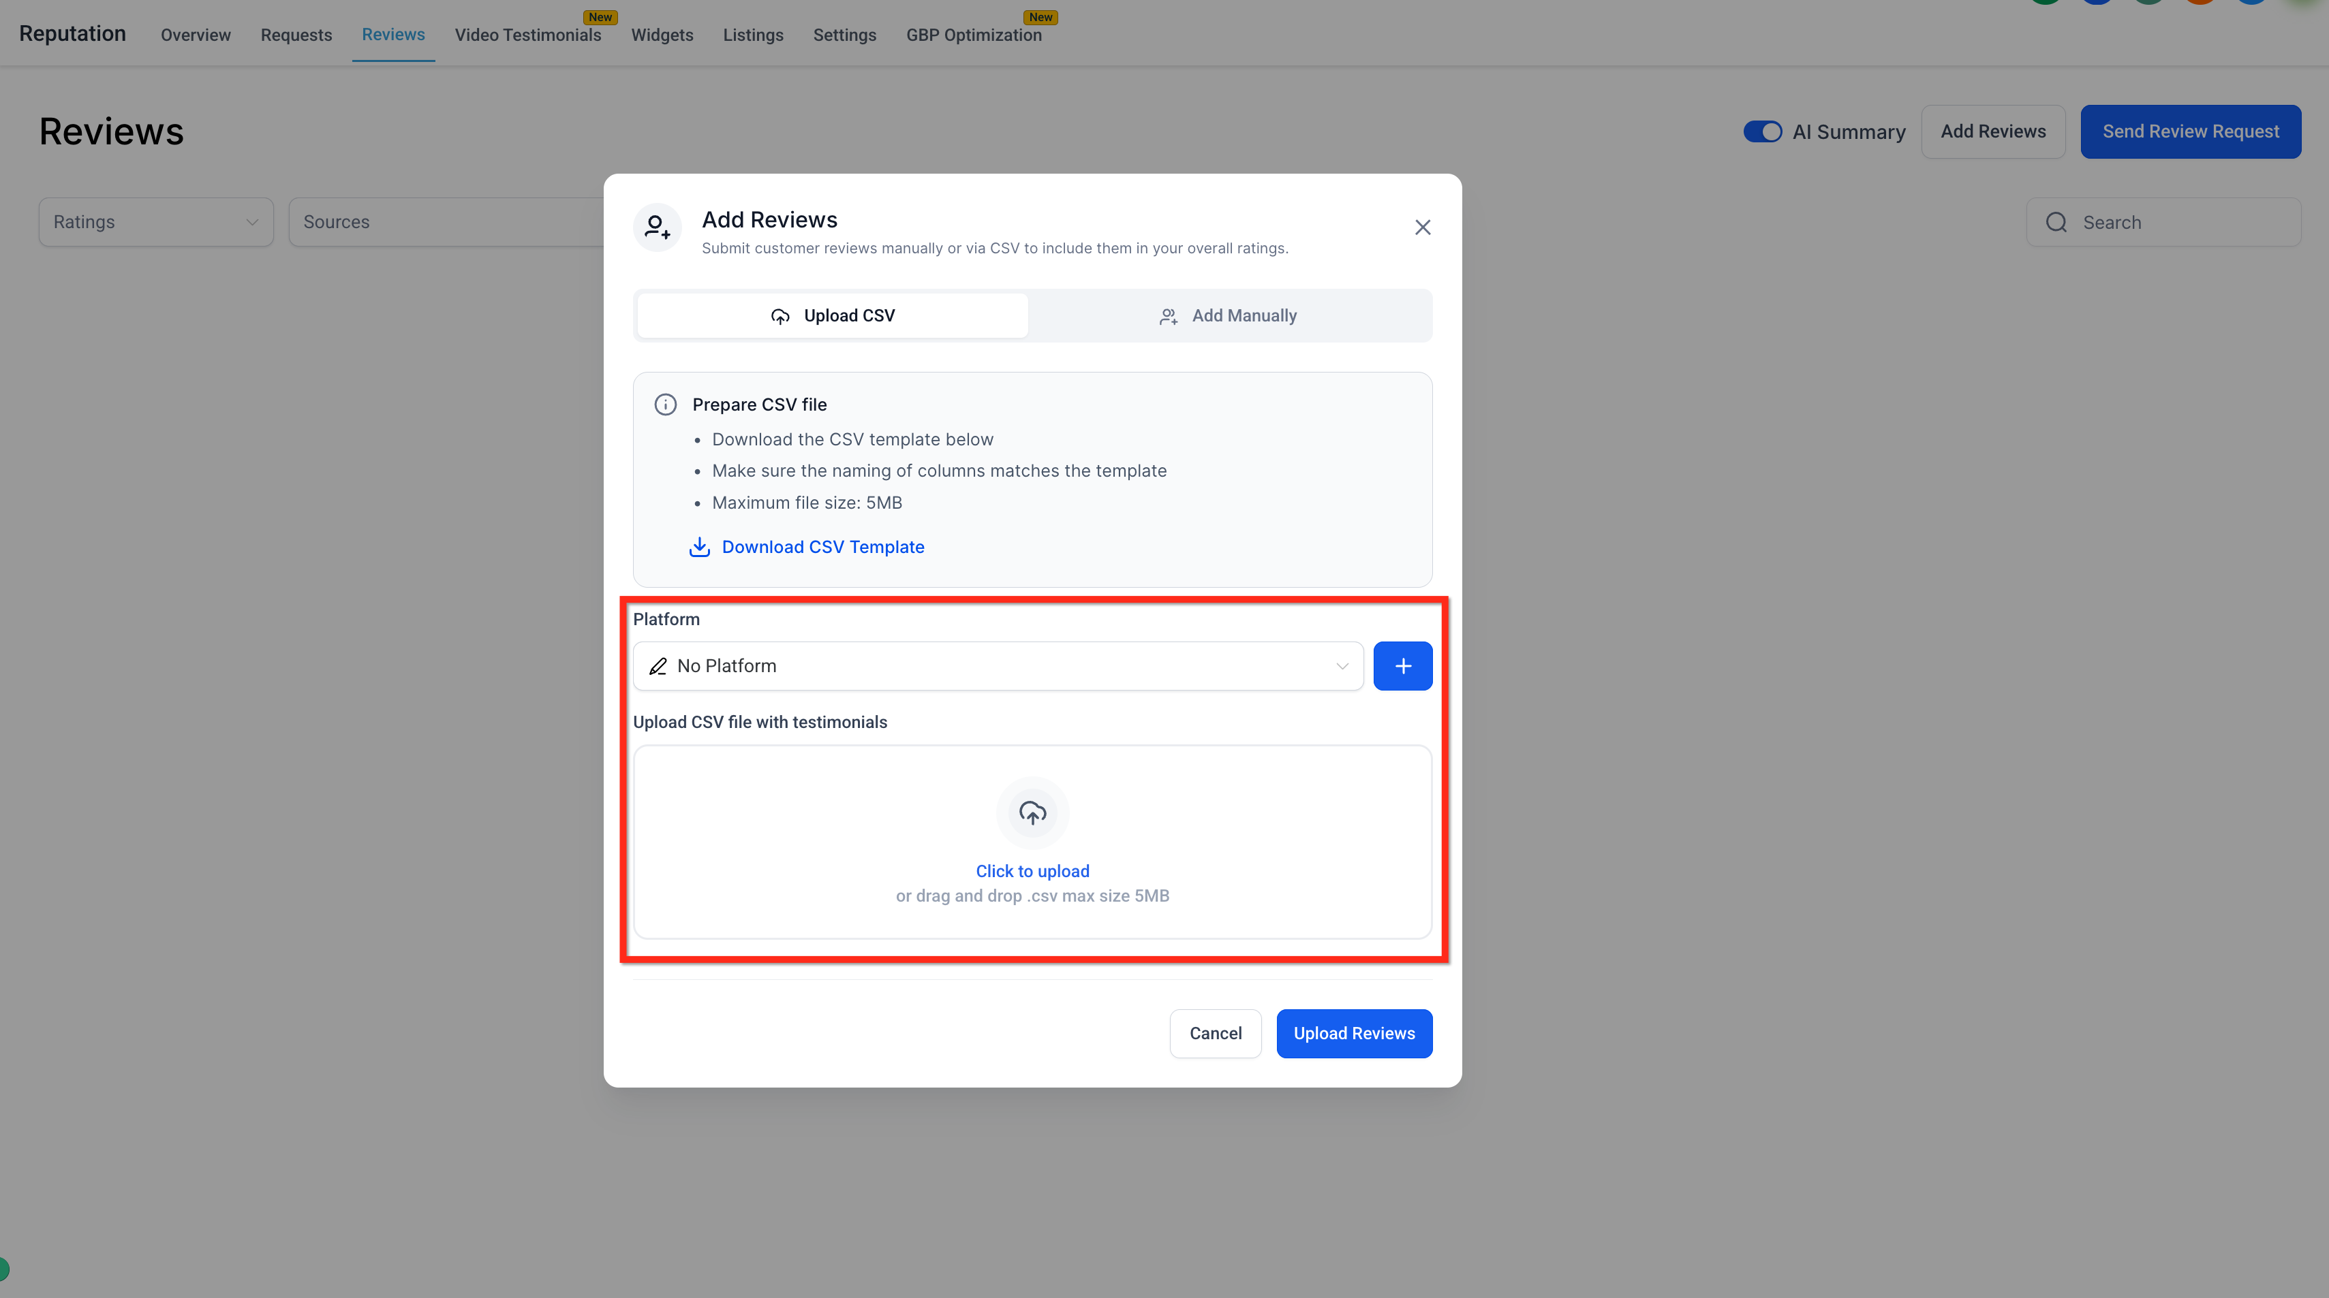This screenshot has width=2329, height=1298.
Task: Click the pencil icon in Platform field
Action: click(x=658, y=666)
